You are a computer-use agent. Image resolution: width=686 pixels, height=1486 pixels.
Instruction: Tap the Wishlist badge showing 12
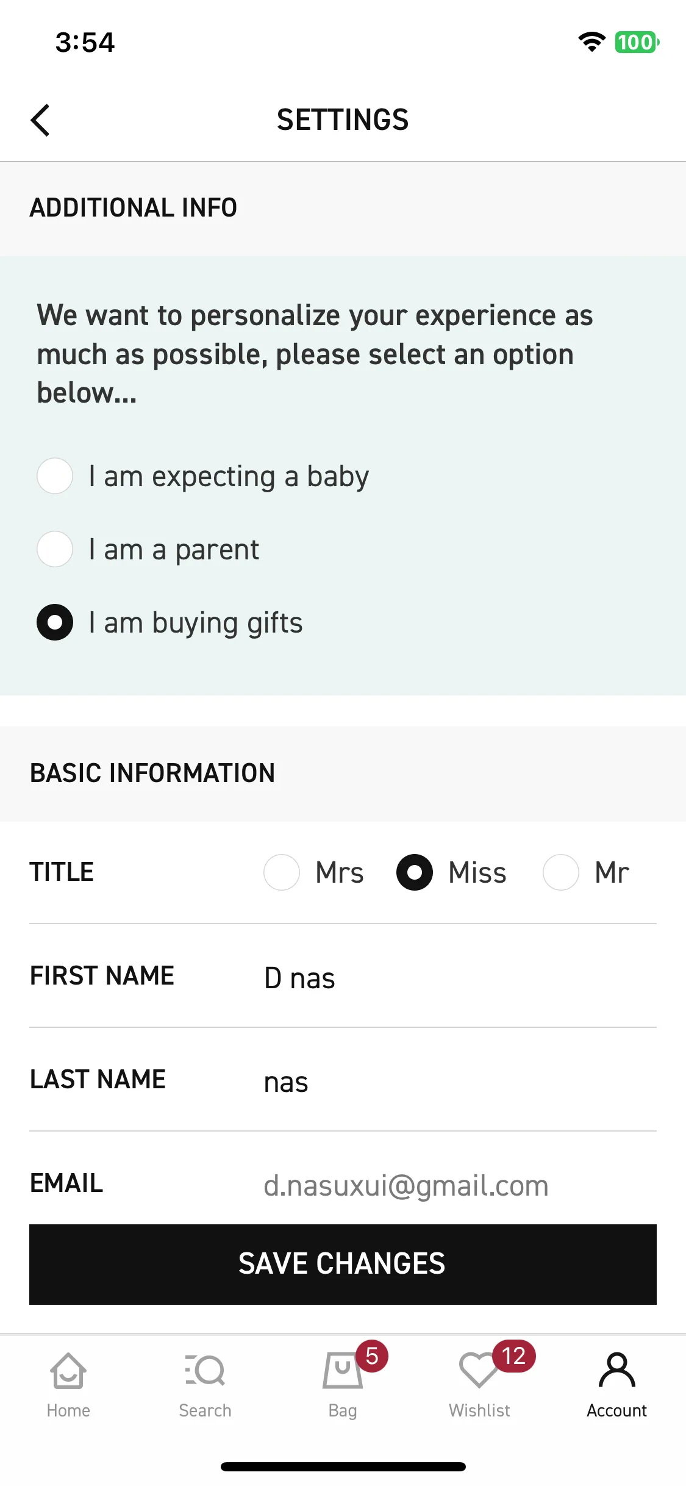tap(513, 1356)
